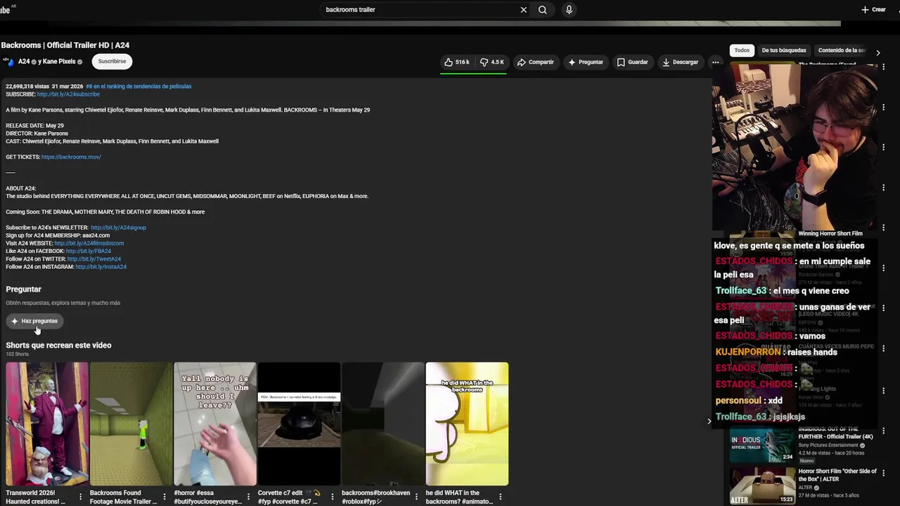The width and height of the screenshot is (900, 506).
Task: Open options menu for #horror #essa short
Action: click(248, 497)
